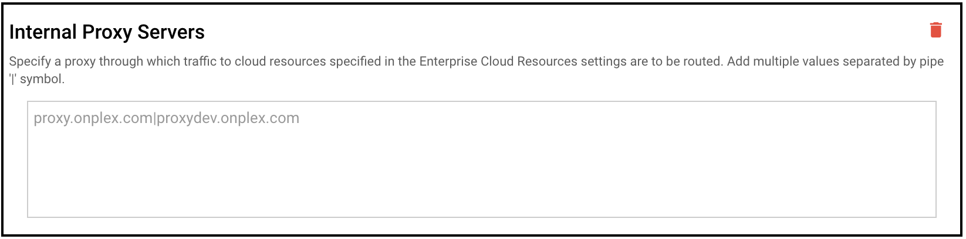Click the word 'symbol.' in the description

pyautogui.click(x=42, y=79)
